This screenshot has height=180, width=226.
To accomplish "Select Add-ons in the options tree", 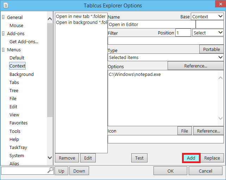I will (16, 33).
